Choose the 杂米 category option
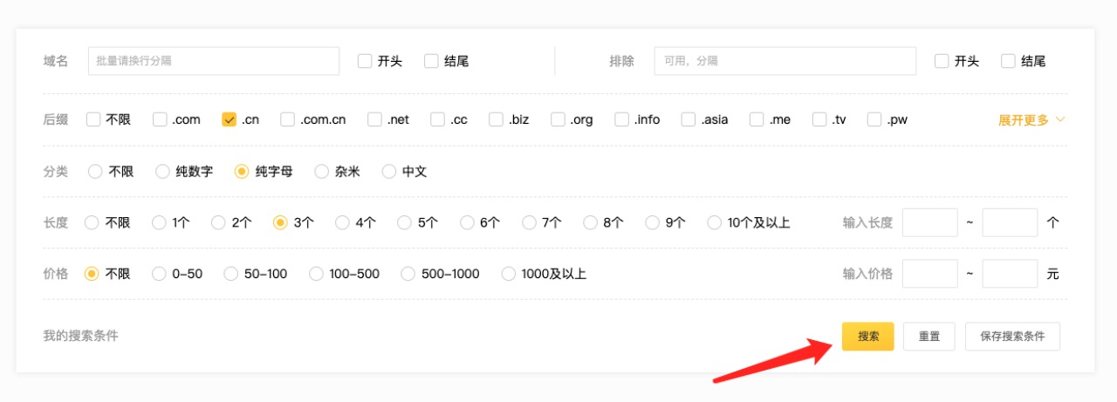The image size is (1117, 402). point(321,172)
